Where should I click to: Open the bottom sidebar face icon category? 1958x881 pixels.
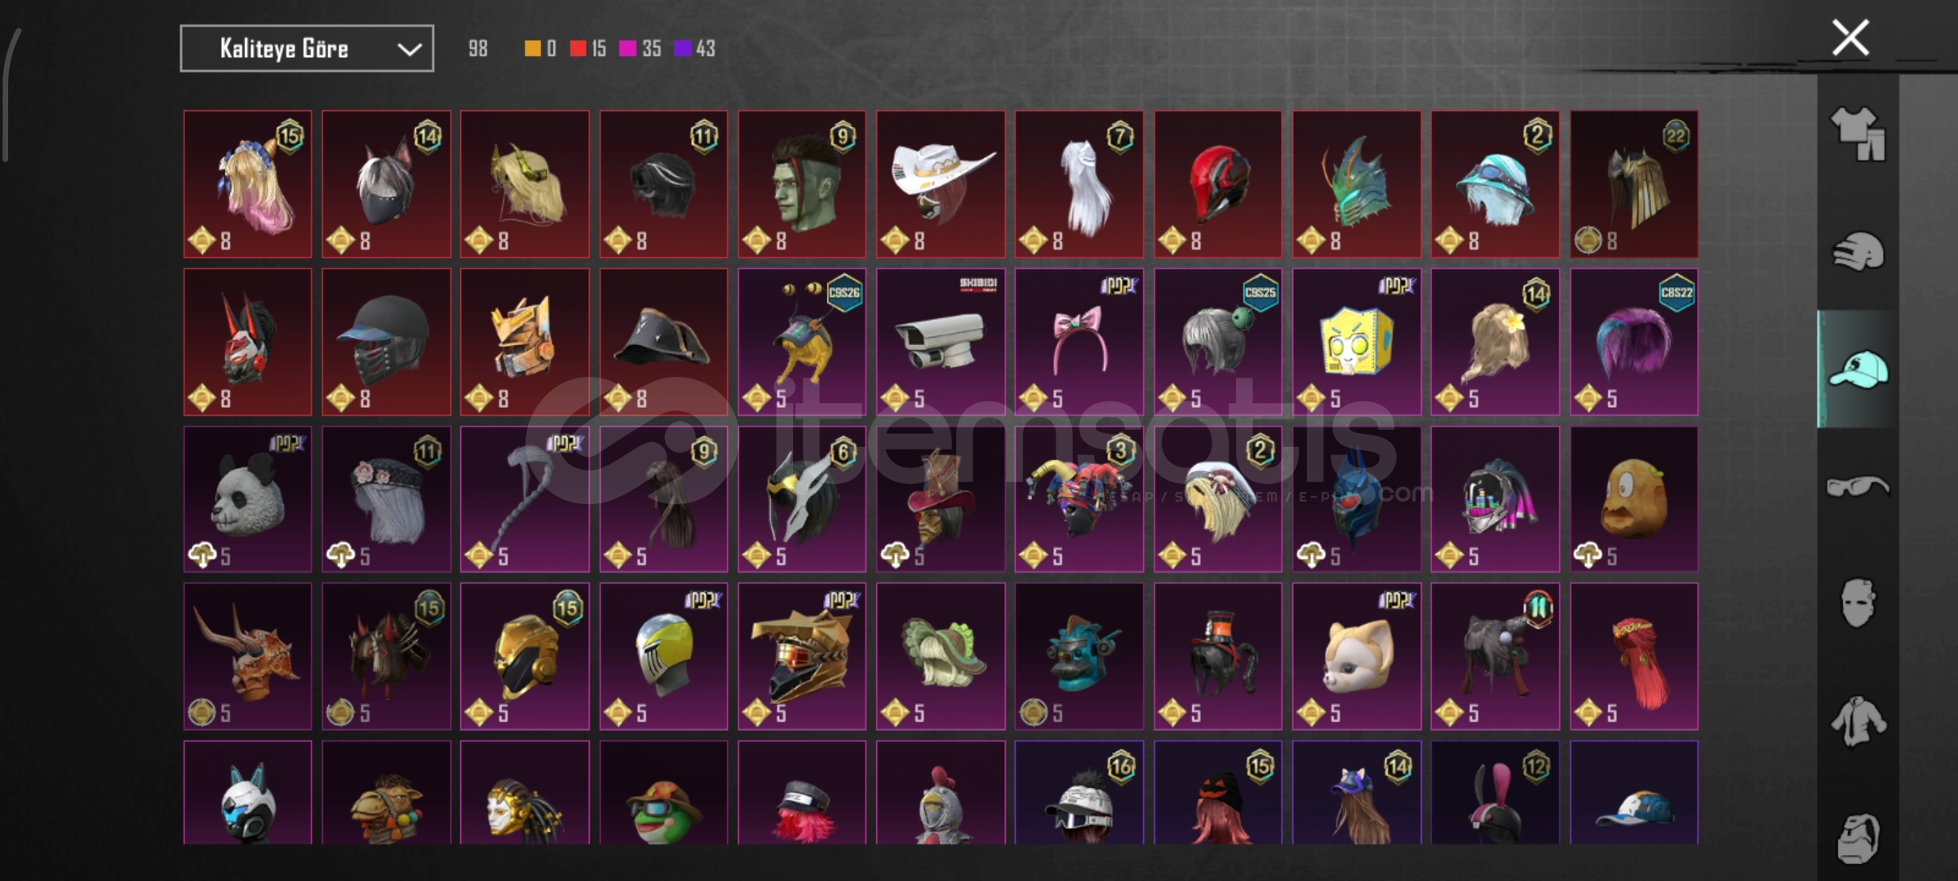tap(1858, 838)
